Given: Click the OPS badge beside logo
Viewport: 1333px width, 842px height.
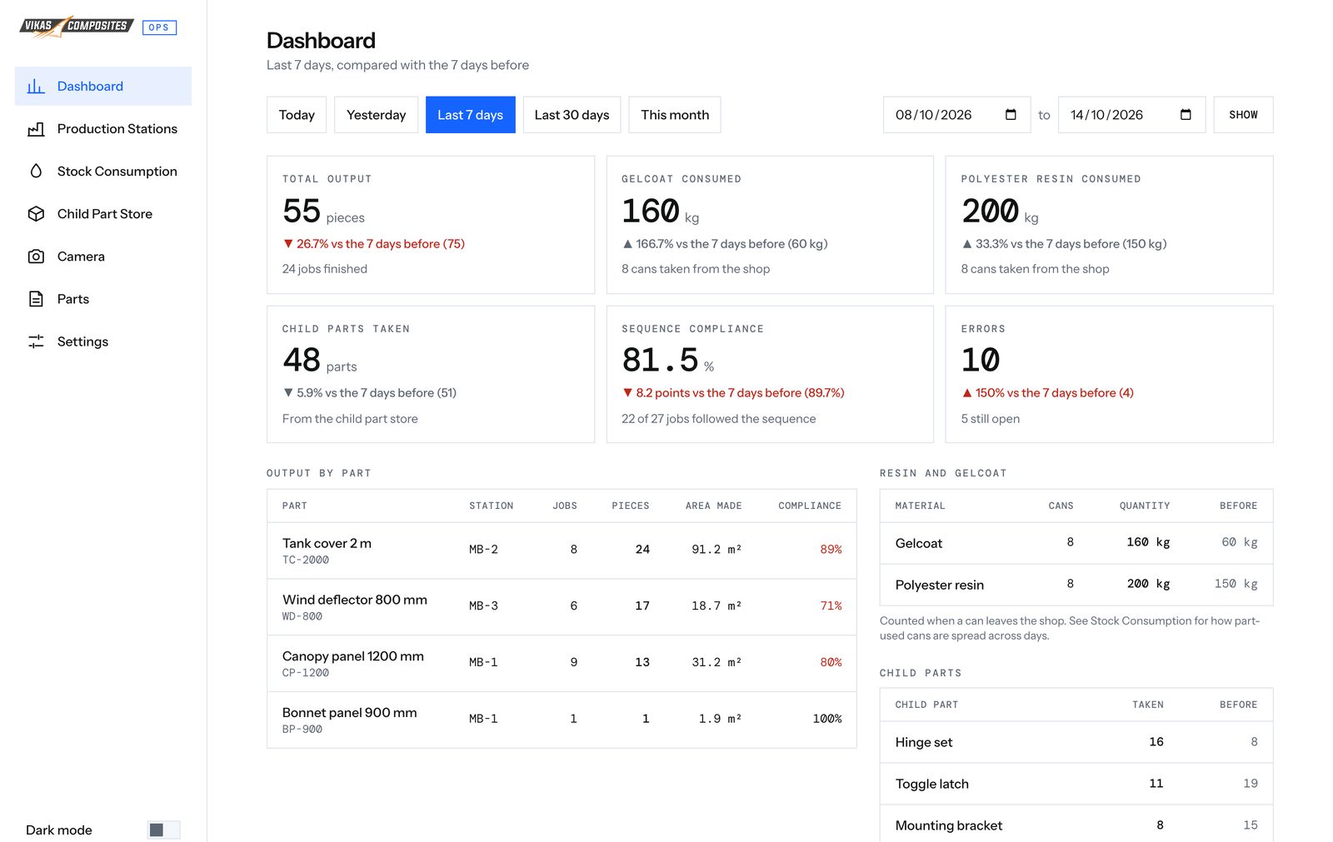Looking at the screenshot, I should [x=159, y=27].
